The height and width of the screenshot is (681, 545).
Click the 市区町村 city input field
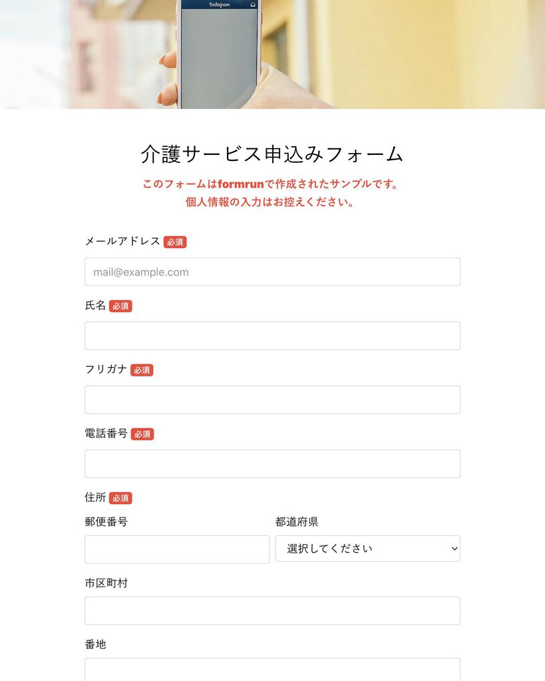tap(272, 611)
